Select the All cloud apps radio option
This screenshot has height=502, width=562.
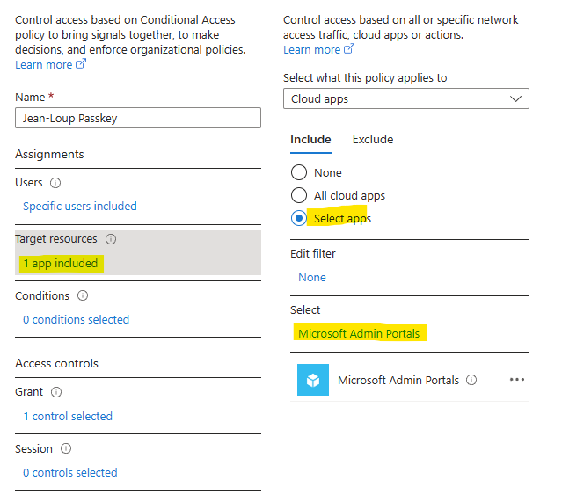[x=299, y=195]
